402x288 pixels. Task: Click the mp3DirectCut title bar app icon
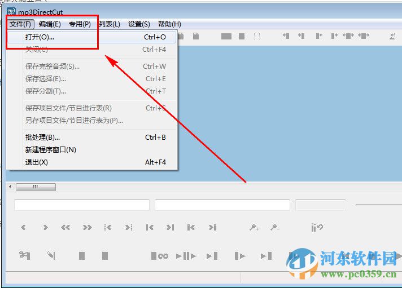(x=11, y=12)
